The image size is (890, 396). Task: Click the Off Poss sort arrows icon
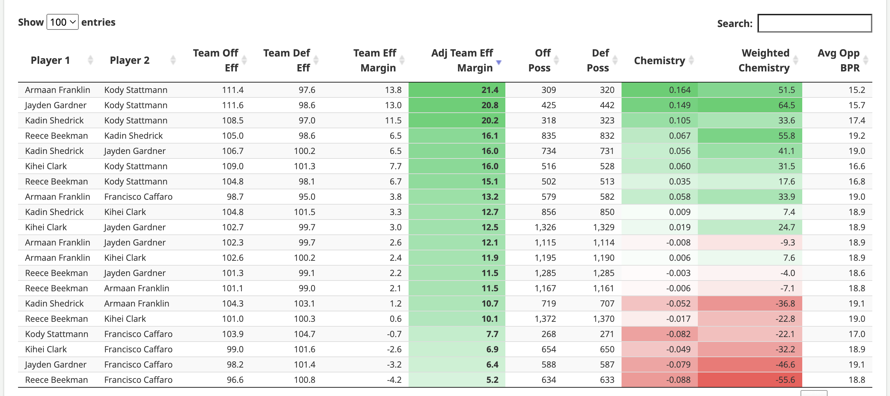(x=556, y=60)
